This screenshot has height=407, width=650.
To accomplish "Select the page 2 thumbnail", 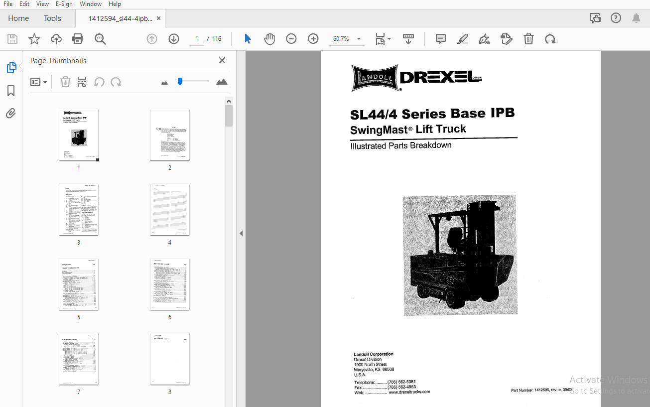I will (x=170, y=135).
